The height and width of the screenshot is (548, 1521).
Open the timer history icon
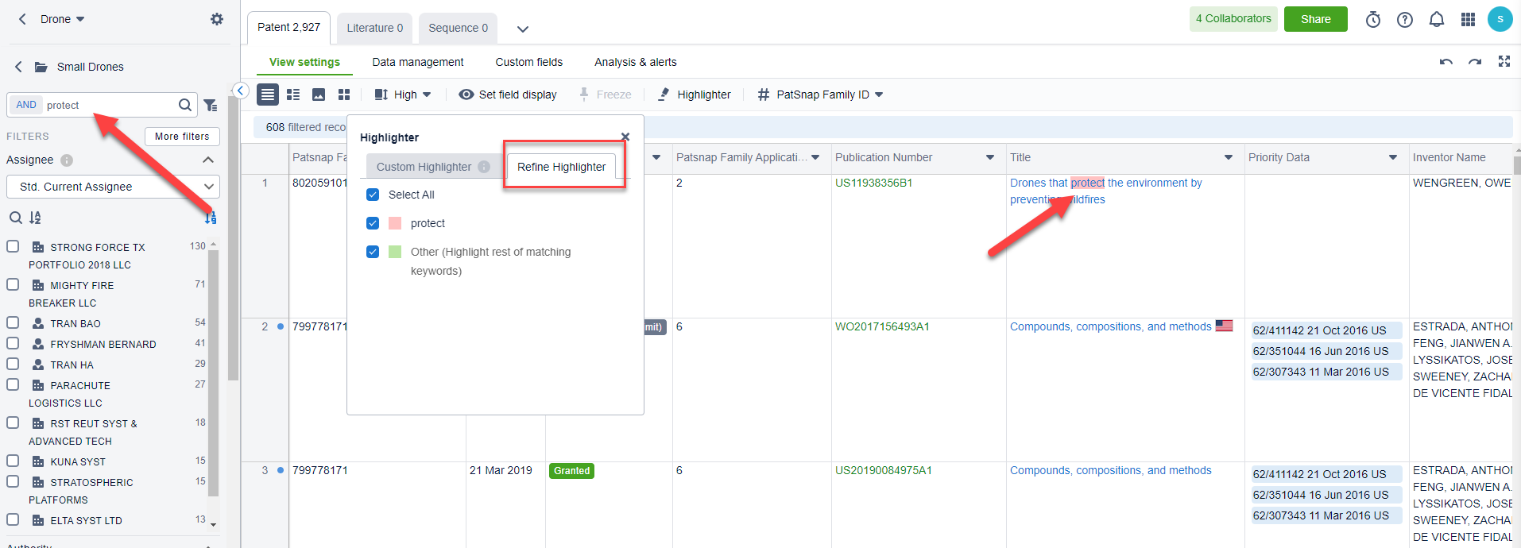pos(1372,19)
